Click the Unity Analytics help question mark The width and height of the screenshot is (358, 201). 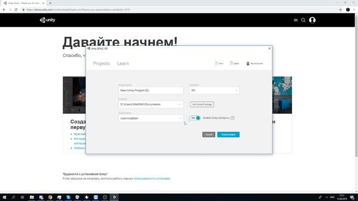233,118
